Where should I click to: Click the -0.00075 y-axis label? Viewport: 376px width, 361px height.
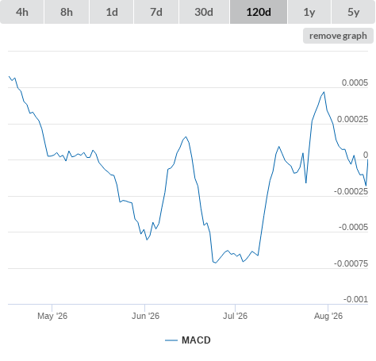[x=351, y=263]
